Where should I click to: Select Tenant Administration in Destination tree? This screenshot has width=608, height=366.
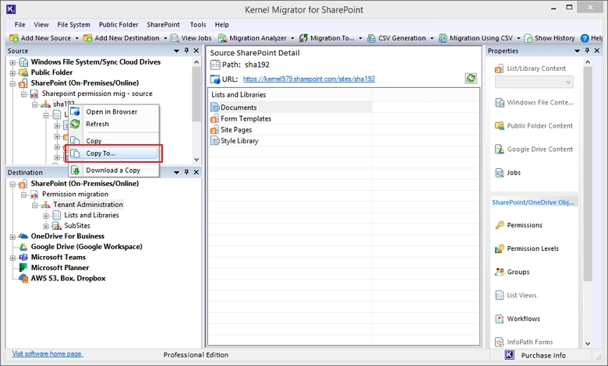click(x=88, y=205)
